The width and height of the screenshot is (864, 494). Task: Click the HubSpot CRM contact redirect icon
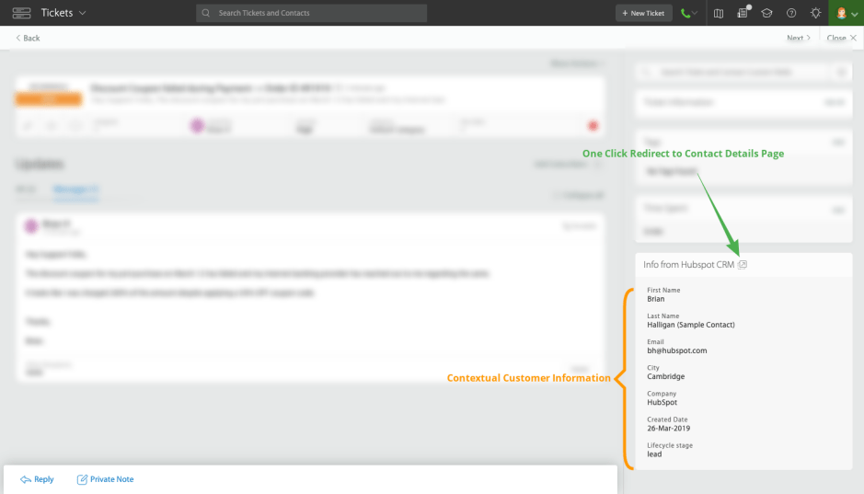(x=743, y=265)
